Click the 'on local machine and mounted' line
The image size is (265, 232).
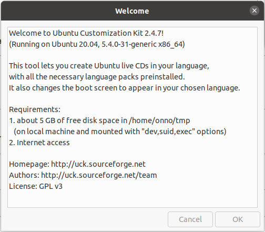(x=120, y=132)
